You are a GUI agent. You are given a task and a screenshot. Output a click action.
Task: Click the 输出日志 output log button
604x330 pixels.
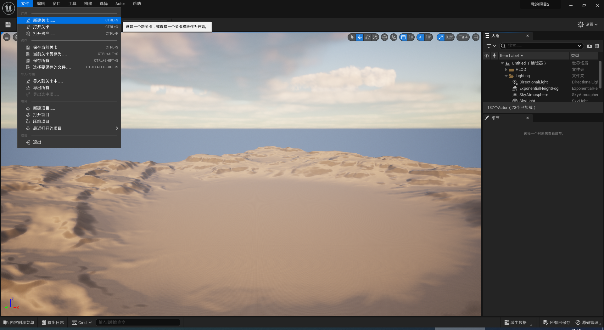[53, 322]
